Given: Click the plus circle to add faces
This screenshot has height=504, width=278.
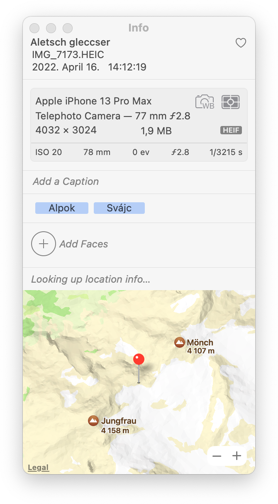Looking at the screenshot, I should click(x=44, y=244).
